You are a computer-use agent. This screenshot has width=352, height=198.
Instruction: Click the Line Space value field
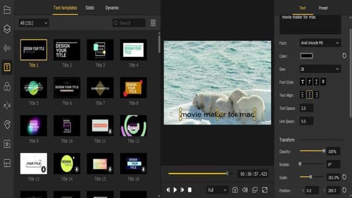tap(307, 121)
